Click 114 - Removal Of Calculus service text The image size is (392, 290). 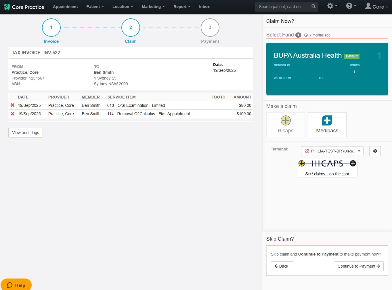149,114
